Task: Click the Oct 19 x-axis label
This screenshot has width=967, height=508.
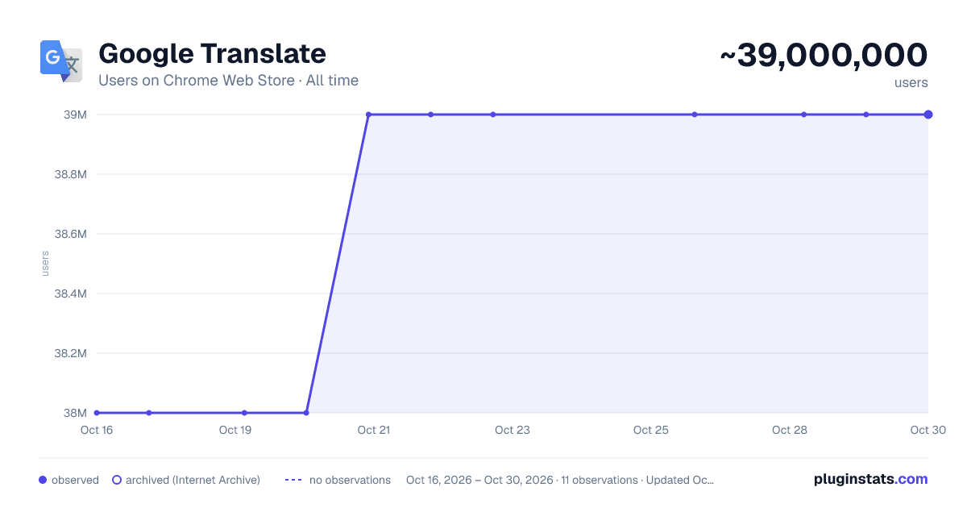Action: pos(235,430)
